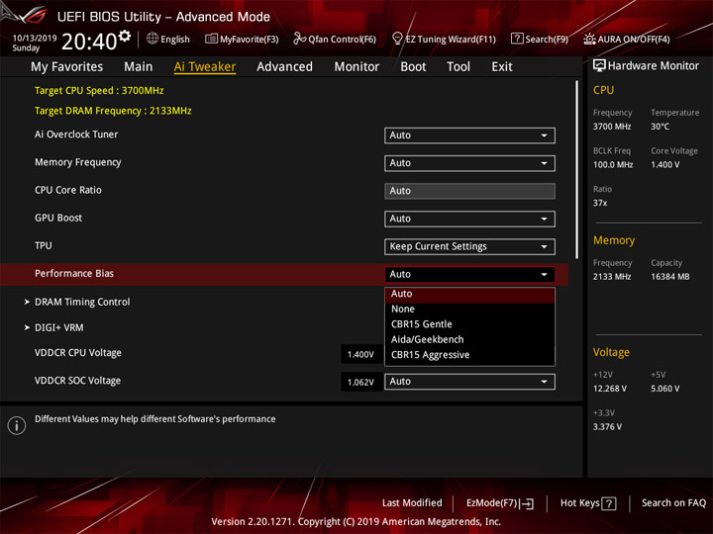Open the Exit tab

[x=502, y=67]
